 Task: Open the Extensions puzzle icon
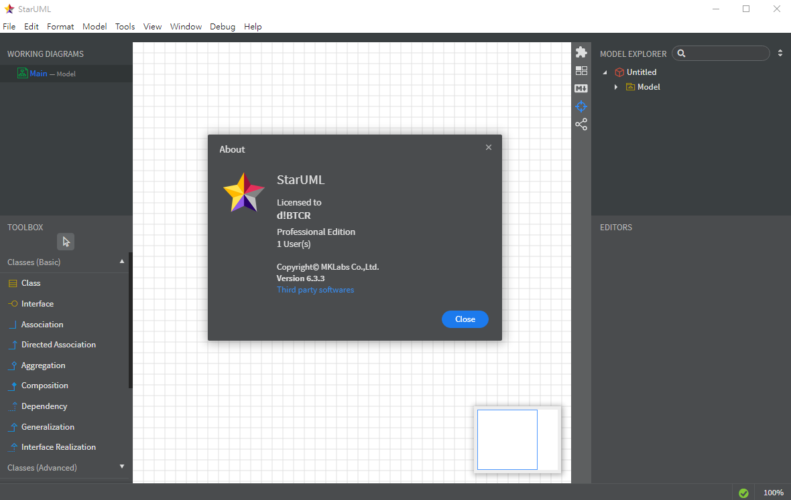(x=581, y=52)
